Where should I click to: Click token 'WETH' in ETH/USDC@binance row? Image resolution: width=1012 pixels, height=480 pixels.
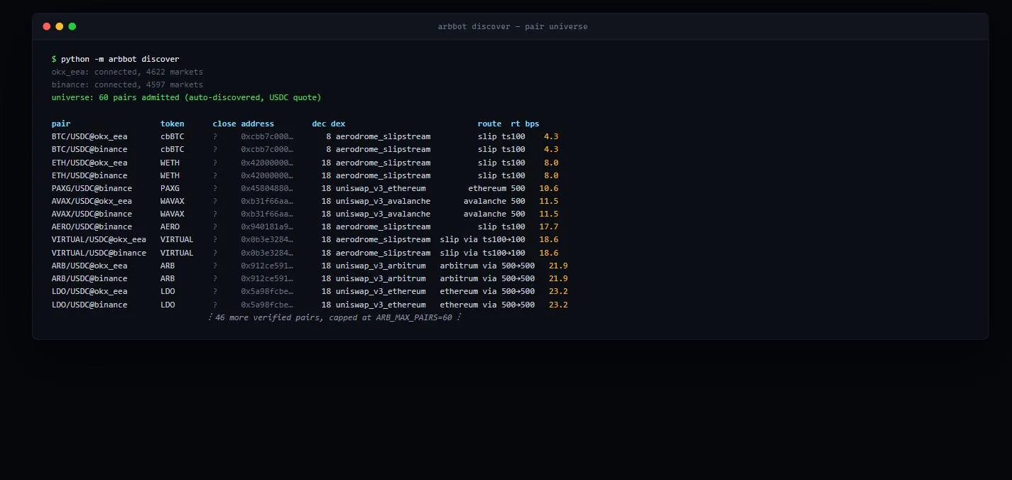click(x=170, y=175)
